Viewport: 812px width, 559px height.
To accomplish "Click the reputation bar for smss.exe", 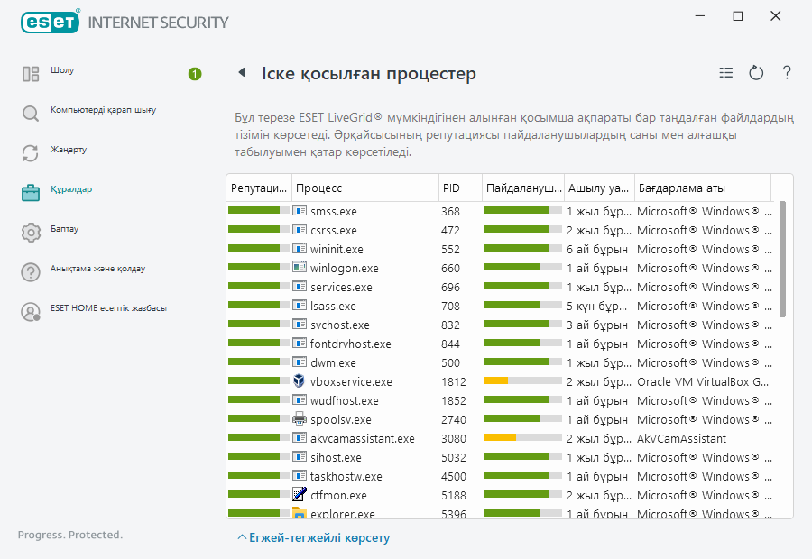I will pos(258,211).
